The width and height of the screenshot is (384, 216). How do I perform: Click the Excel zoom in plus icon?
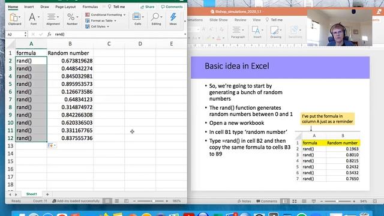(167, 201)
